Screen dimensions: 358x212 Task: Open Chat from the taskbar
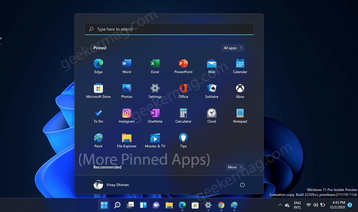156,205
